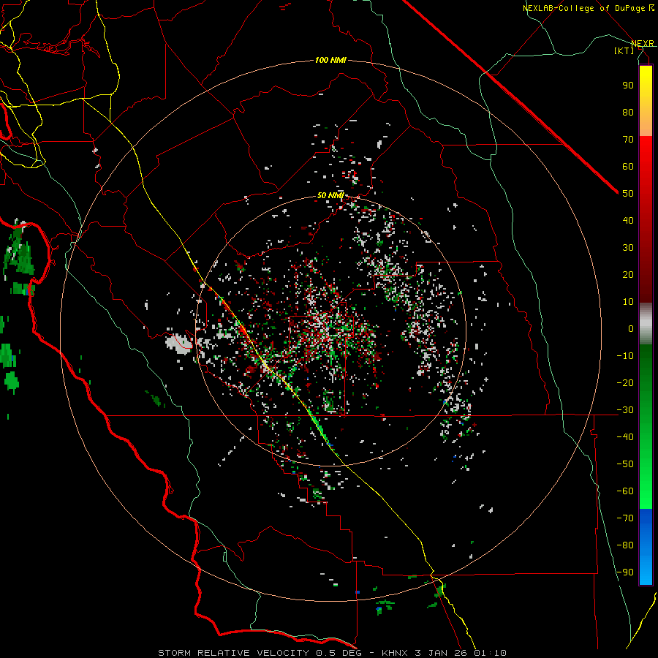658x658 pixels.
Task: Click the -70 value on the velocity scale
Action: [x=625, y=518]
